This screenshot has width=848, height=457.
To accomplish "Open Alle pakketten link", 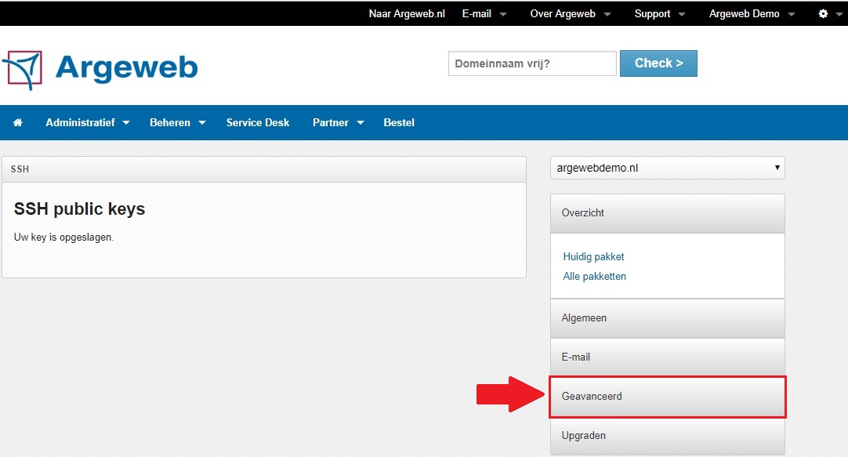I will click(x=594, y=277).
